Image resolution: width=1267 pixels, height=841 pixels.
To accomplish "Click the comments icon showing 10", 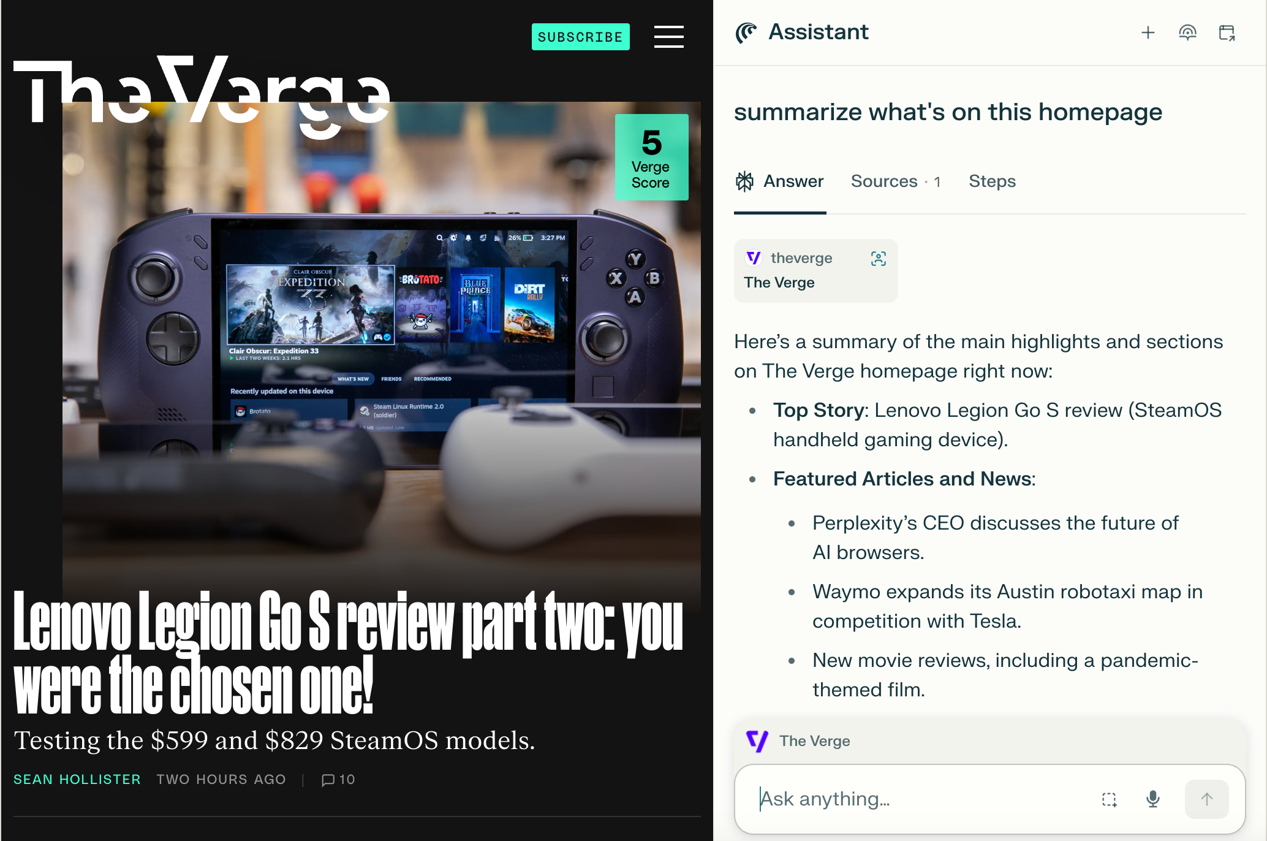I will (x=338, y=779).
